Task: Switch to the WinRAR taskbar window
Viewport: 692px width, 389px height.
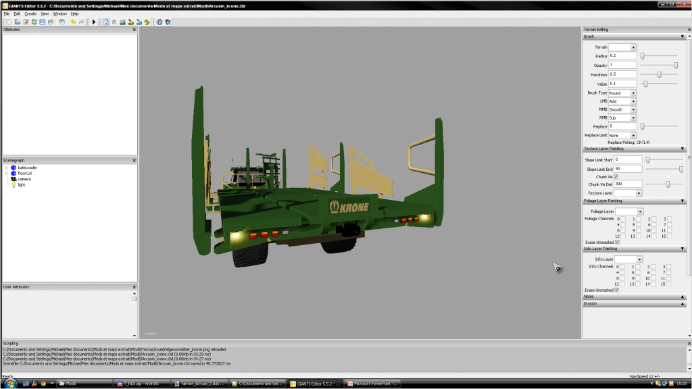Action: point(142,384)
